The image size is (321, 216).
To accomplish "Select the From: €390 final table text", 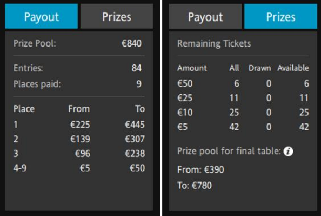I will point(200,169).
